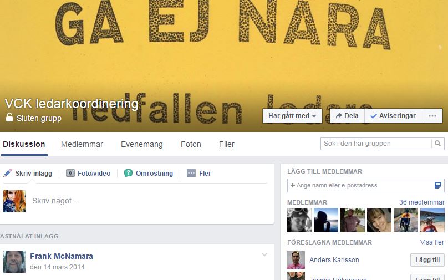Open the Anders Karlsson name link
448x280 pixels.
tap(334, 260)
